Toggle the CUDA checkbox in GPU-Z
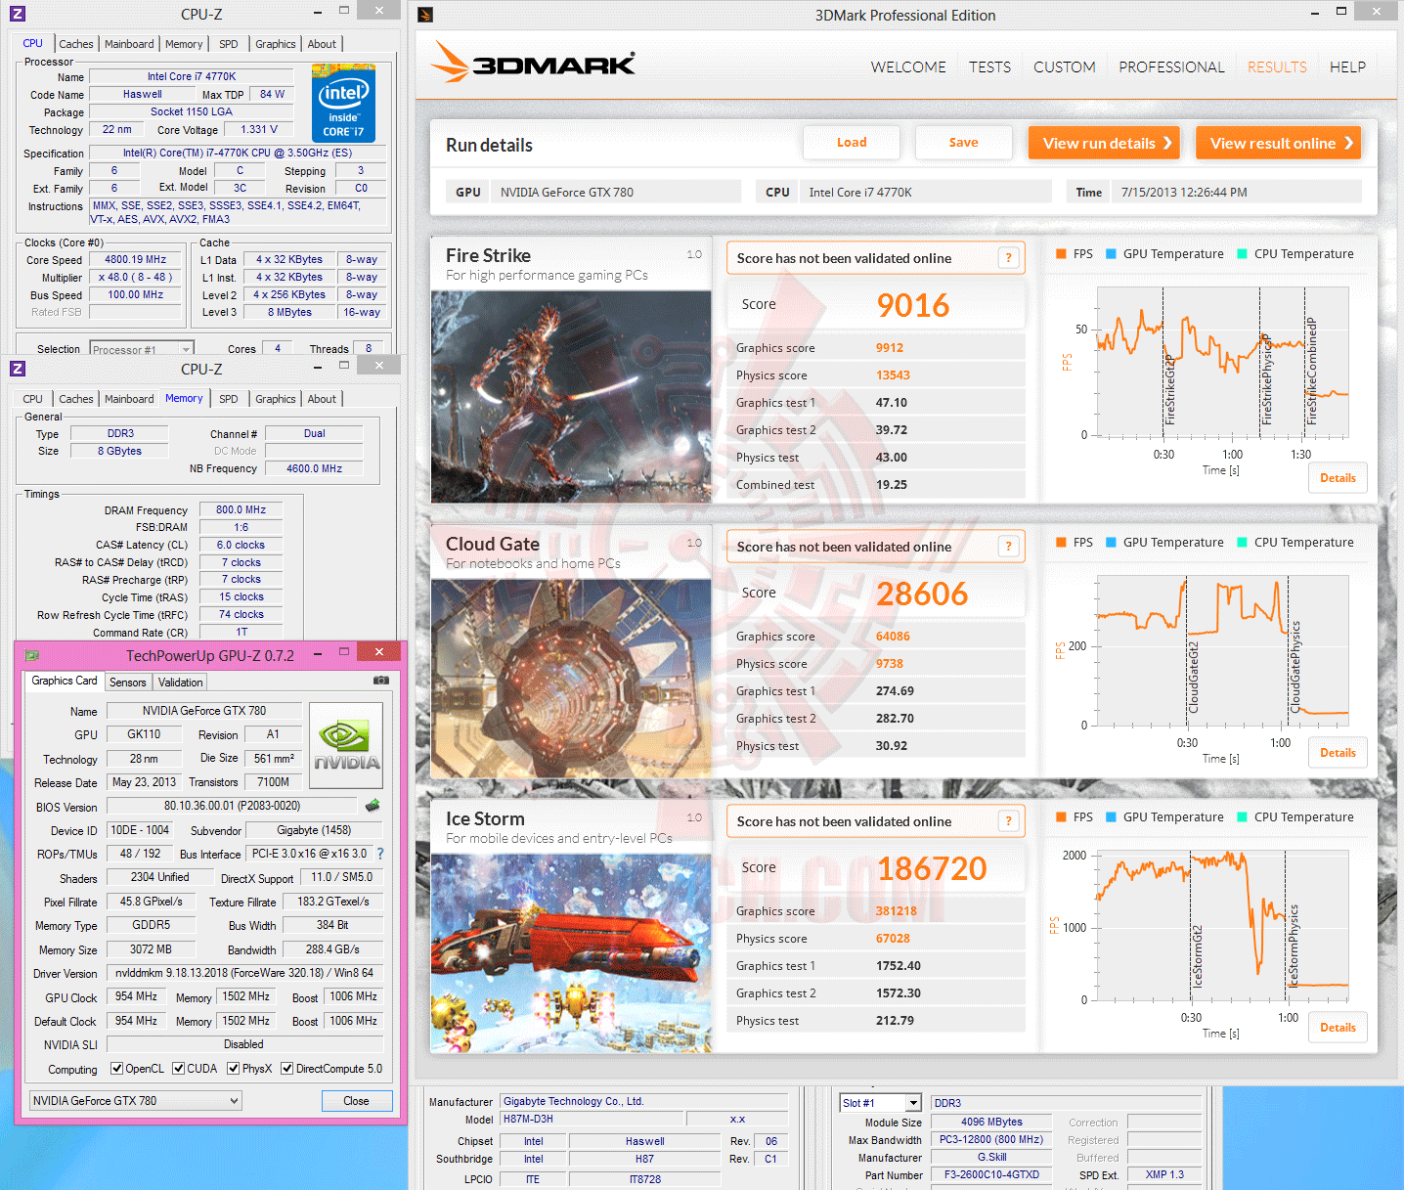 coord(179,1069)
